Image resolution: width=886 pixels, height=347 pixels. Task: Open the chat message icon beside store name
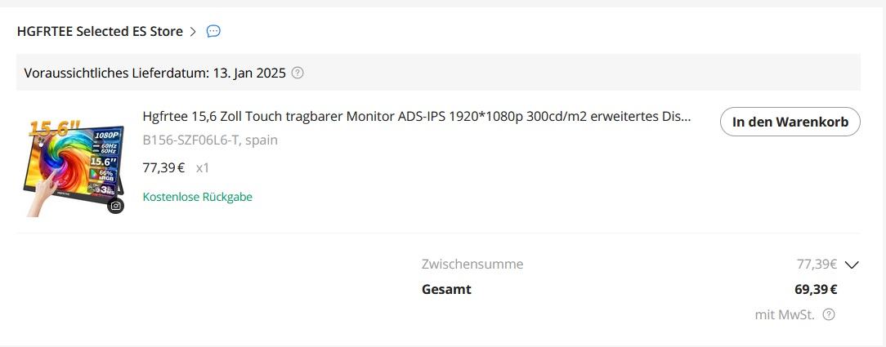click(213, 32)
